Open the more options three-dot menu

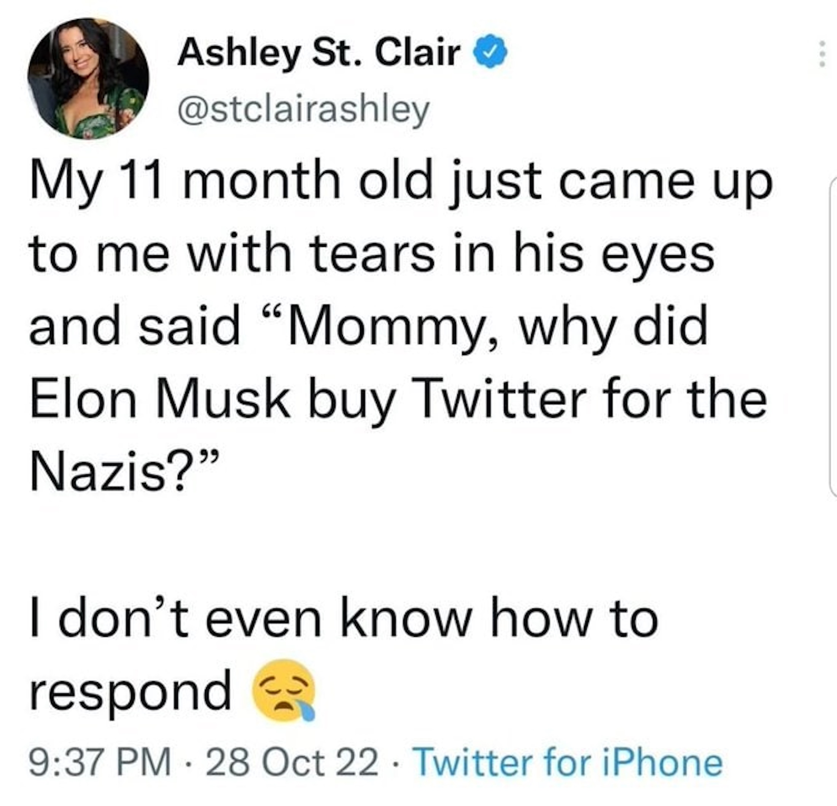coord(821,54)
